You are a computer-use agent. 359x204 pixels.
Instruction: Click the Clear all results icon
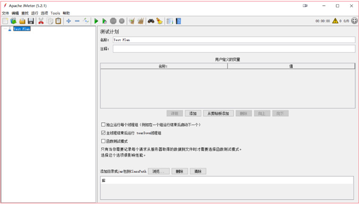(140, 21)
